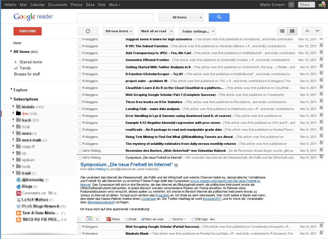Click the Google +1 button
Screen dimensions: 328x239
(89, 219)
